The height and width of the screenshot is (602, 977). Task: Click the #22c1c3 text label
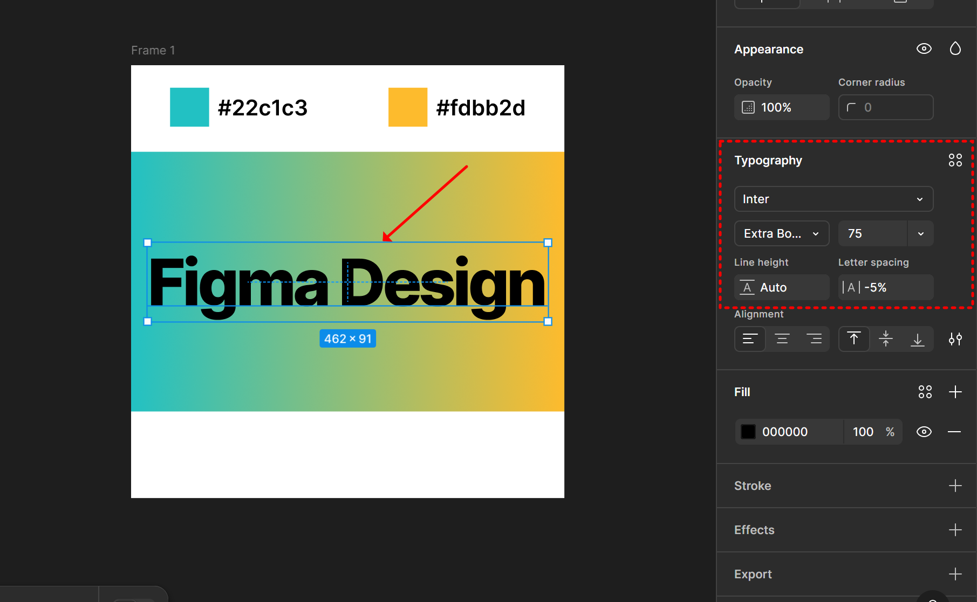pos(263,108)
